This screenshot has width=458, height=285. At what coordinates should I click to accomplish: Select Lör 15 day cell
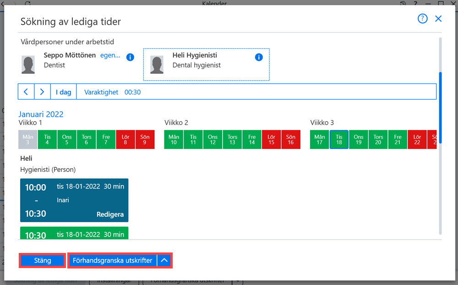click(271, 139)
